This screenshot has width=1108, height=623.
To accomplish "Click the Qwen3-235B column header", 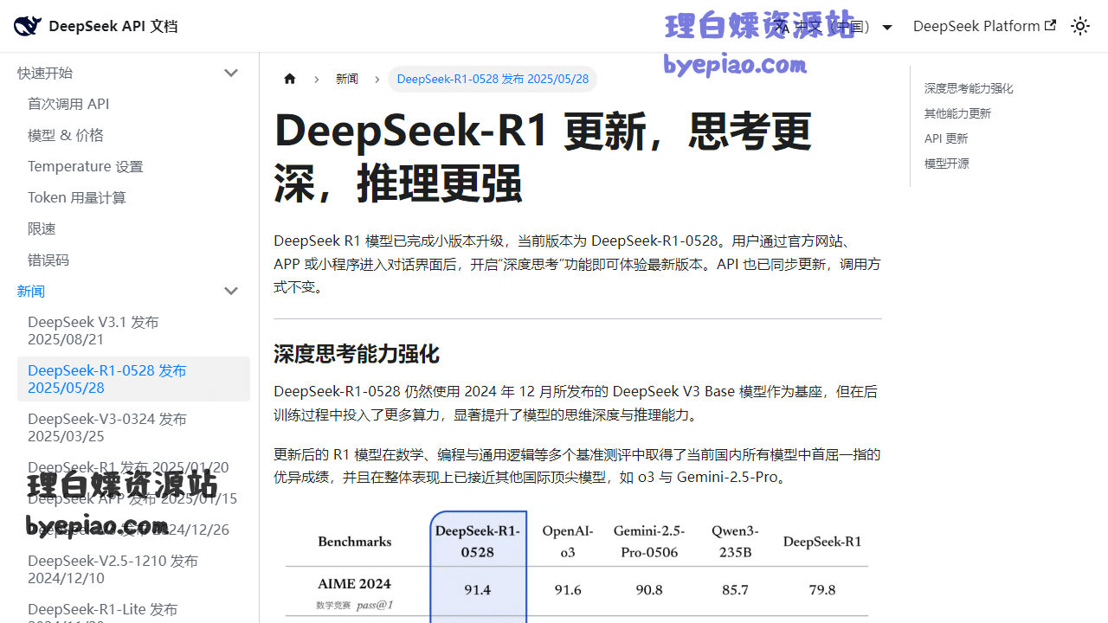I will pos(735,541).
